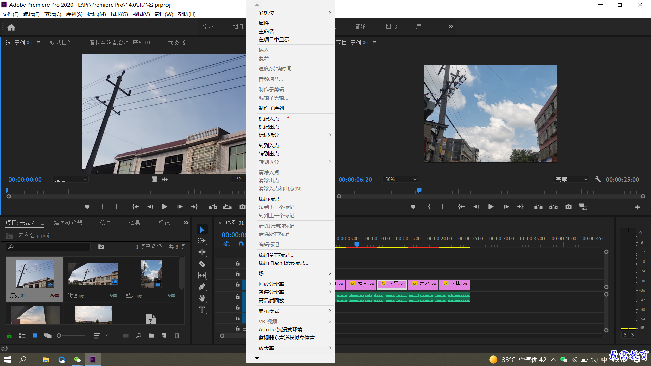Click the Program monitor button editor plus icon

click(637, 207)
